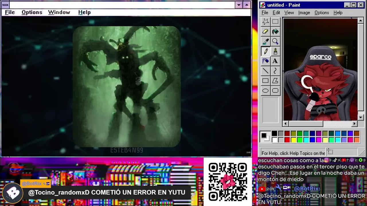
Task: Select the Rounded Rectangle tool
Action: pos(275,91)
